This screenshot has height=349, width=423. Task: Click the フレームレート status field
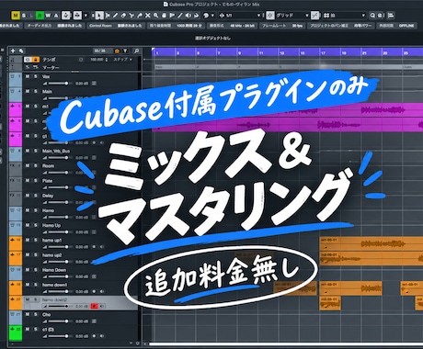282,26
